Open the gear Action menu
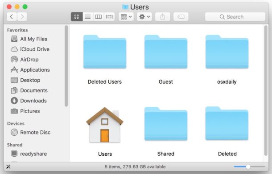The image size is (272, 174). (144, 16)
